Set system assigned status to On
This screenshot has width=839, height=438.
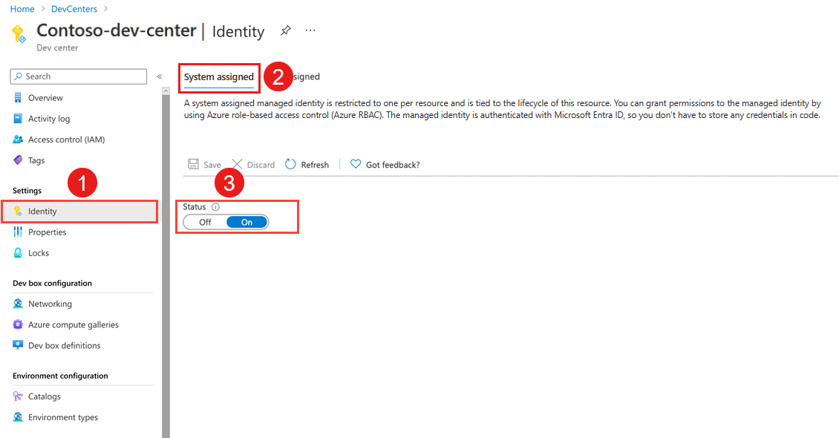[247, 222]
